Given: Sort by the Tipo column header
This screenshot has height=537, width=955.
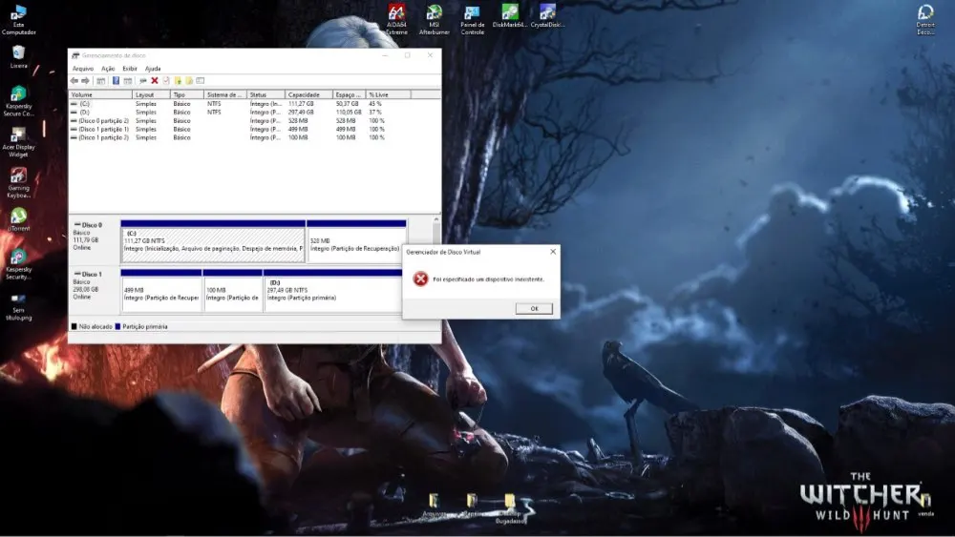Looking at the screenshot, I should click(x=187, y=94).
